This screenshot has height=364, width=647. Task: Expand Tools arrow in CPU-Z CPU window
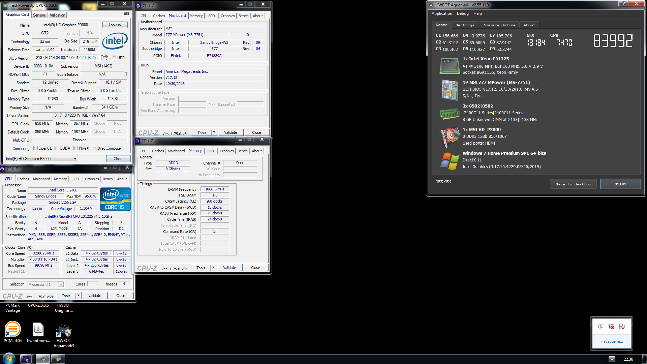tap(78, 296)
